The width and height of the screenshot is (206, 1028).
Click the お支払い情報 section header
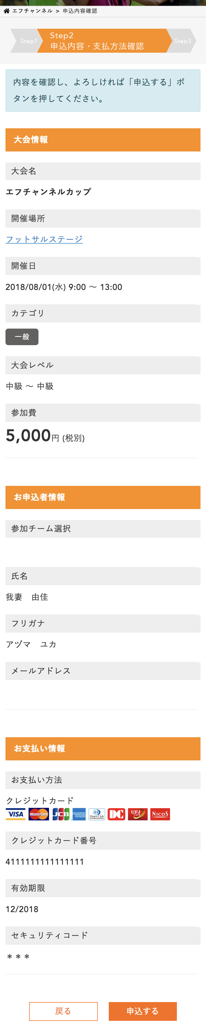point(103,749)
